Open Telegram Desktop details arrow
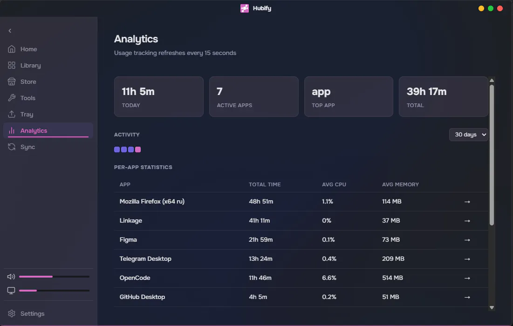The width and height of the screenshot is (513, 326). (467, 259)
